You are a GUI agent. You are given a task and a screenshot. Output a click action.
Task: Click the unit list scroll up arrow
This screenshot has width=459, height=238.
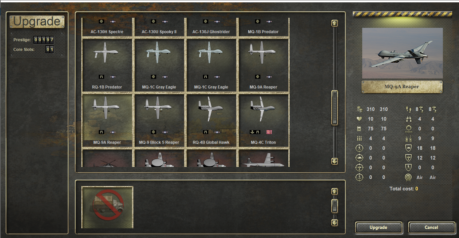pos(334,23)
